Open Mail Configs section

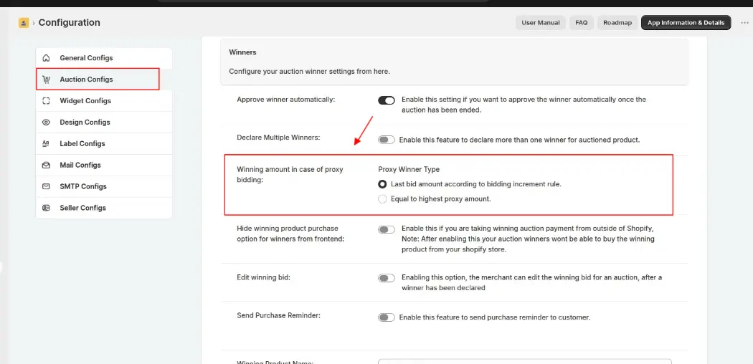[104, 165]
